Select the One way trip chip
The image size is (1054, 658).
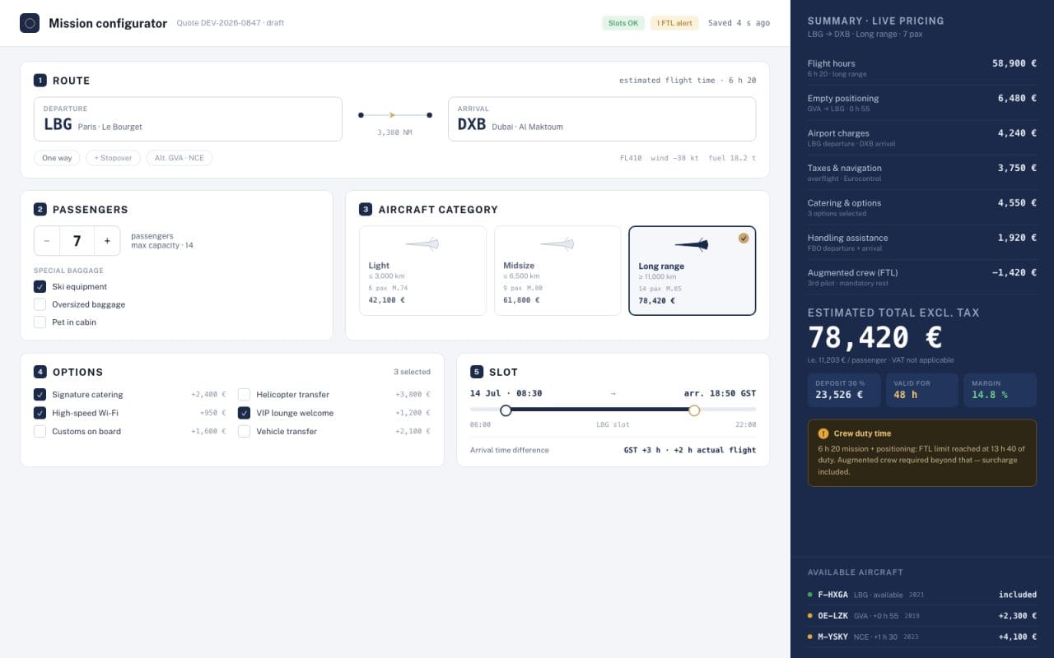pos(57,158)
